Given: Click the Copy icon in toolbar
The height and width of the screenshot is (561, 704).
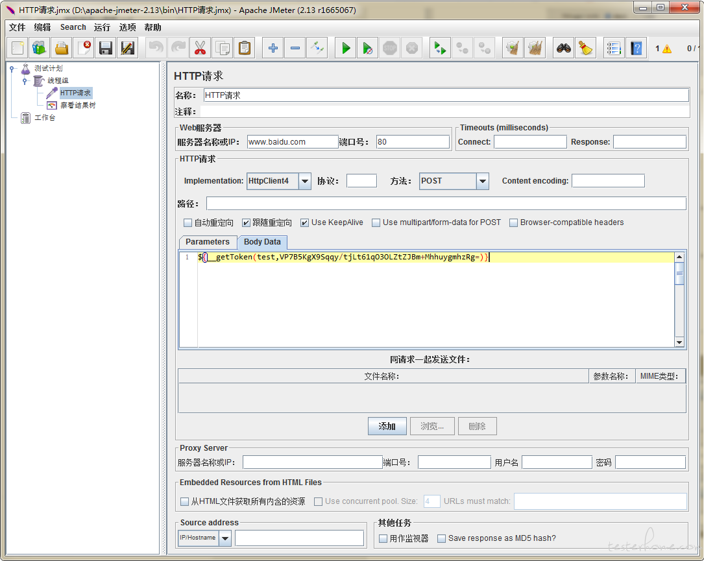Looking at the screenshot, I should [x=223, y=48].
